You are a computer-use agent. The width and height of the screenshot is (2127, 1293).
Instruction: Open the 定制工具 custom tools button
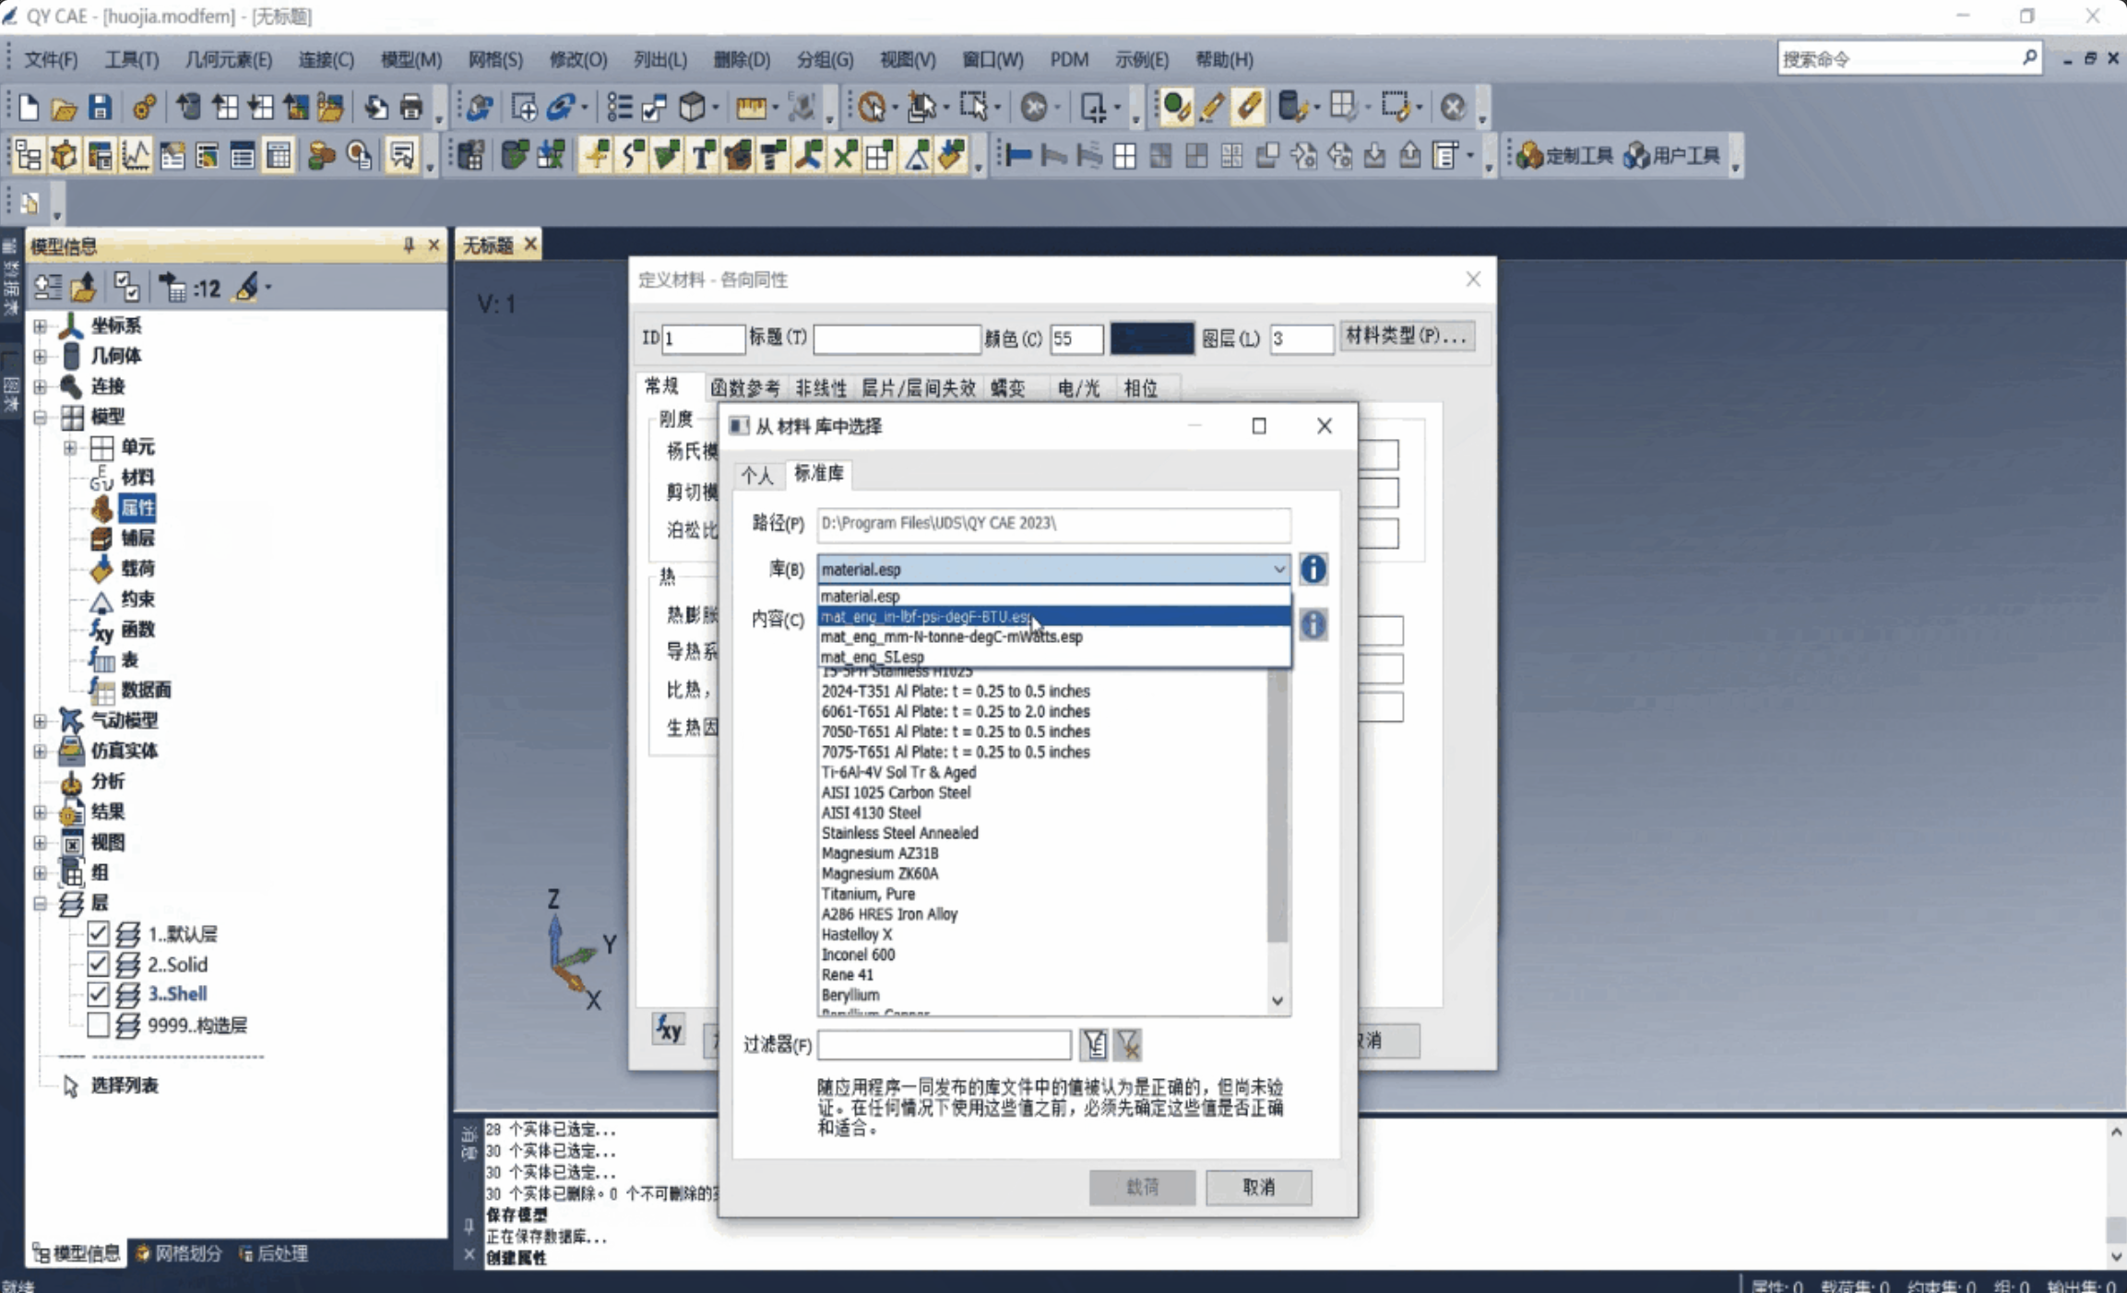[1565, 156]
